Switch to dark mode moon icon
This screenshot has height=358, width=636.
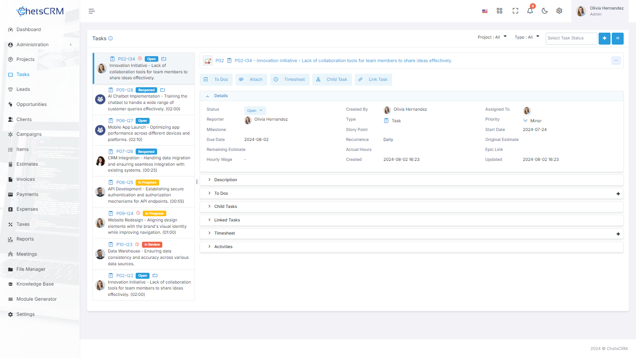545,11
